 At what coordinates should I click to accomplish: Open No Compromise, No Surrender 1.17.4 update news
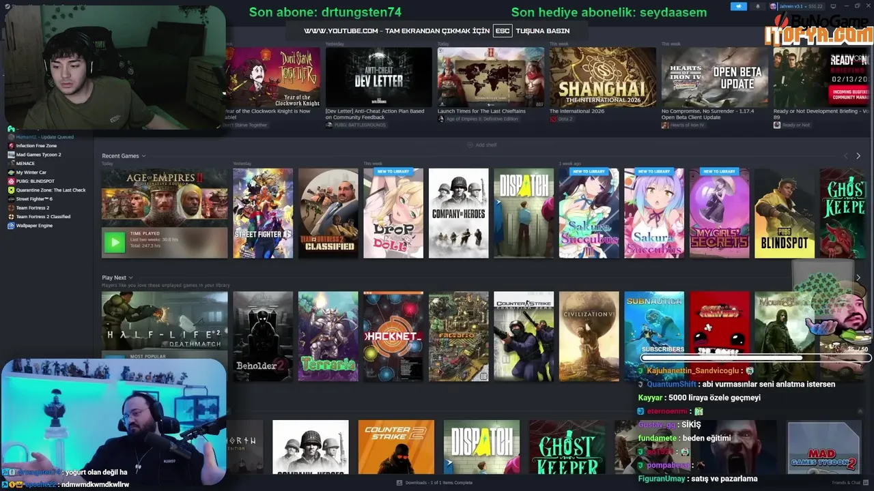coord(707,114)
